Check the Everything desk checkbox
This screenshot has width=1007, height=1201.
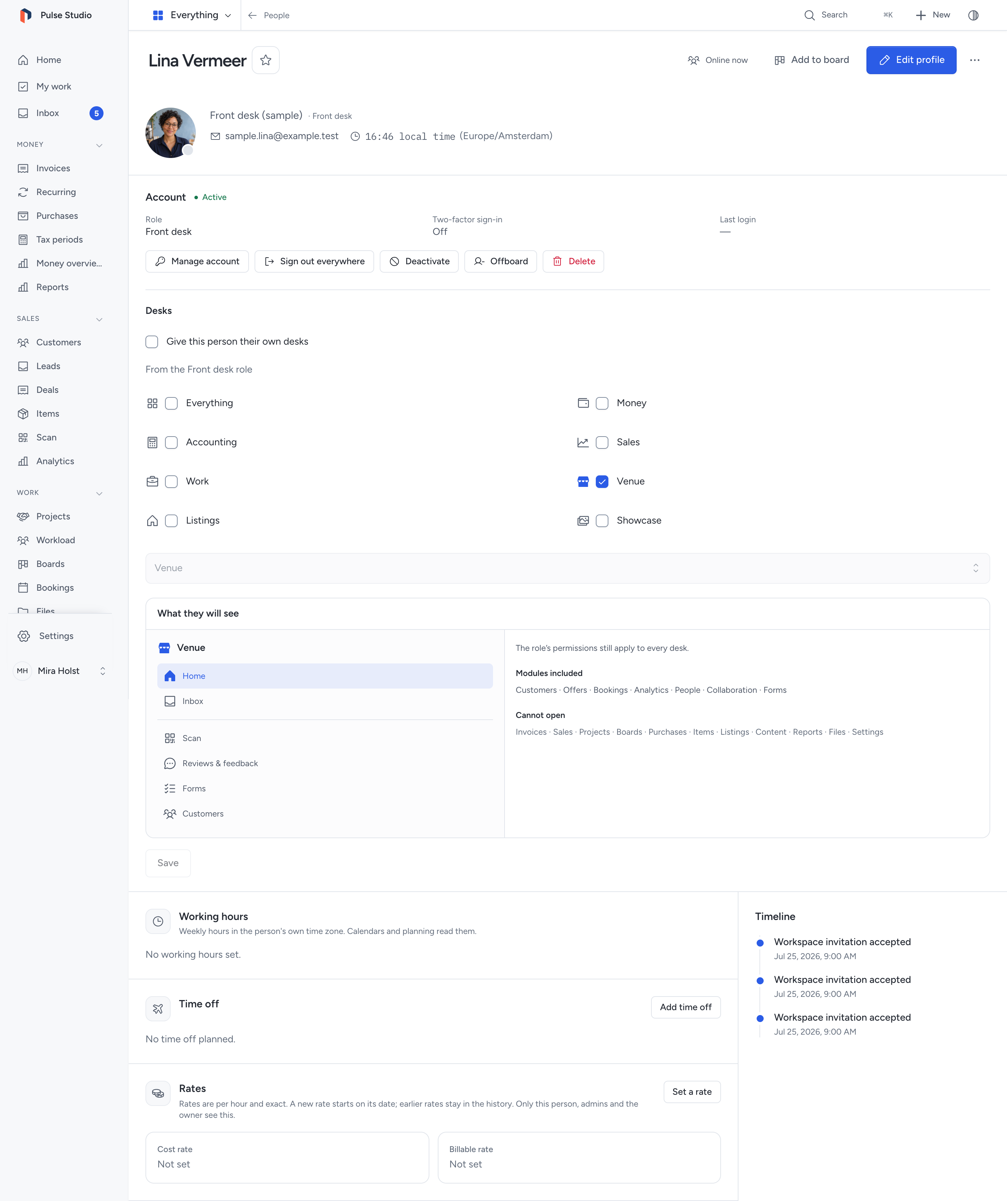click(171, 403)
